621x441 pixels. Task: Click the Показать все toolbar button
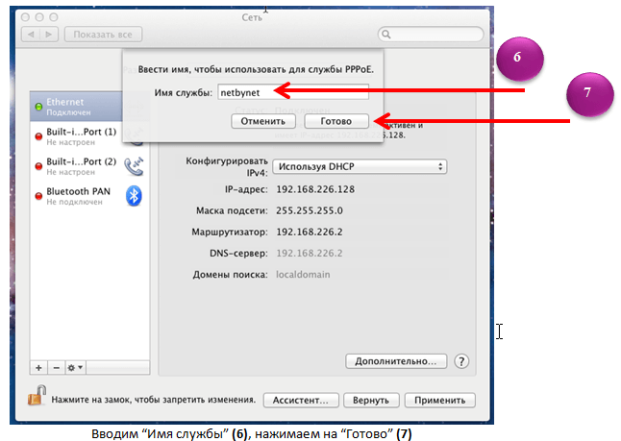(x=104, y=35)
